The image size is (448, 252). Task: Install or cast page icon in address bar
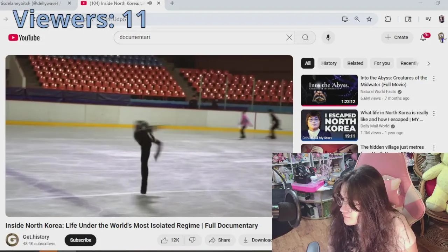click(x=345, y=19)
